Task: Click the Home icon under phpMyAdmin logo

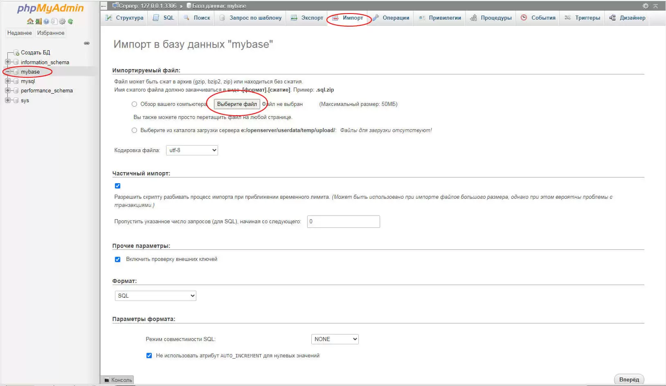Action: click(30, 21)
